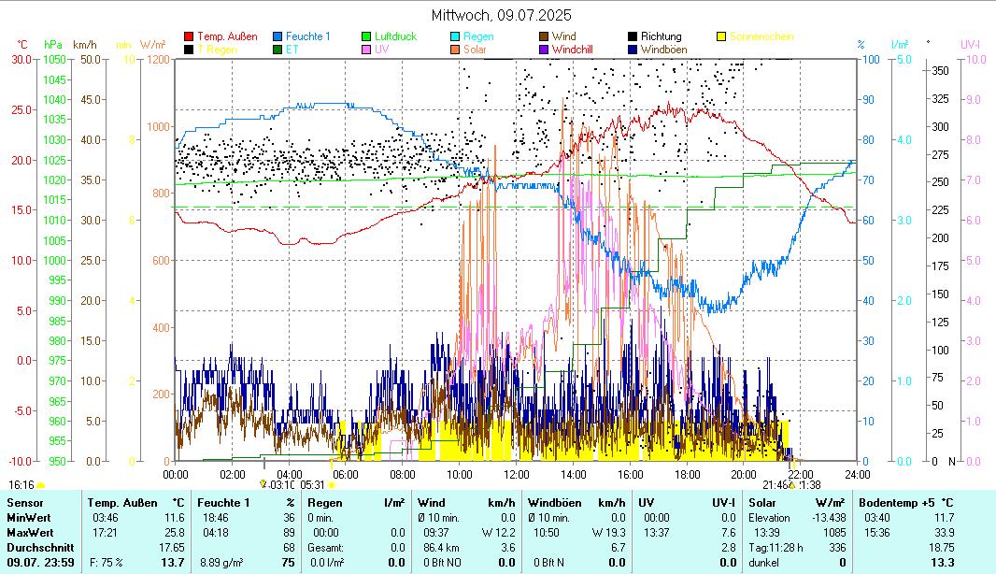
Task: Click the UV-I axis unit label at top right
Action: coord(971,45)
